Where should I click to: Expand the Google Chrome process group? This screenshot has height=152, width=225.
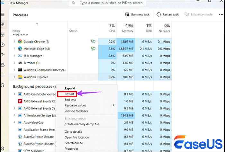click(14, 41)
